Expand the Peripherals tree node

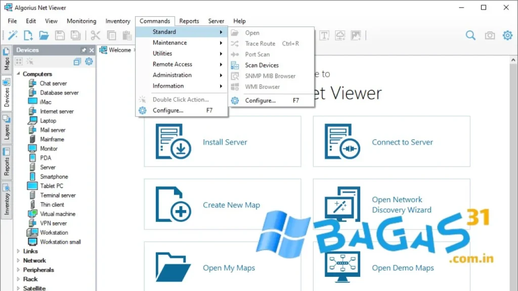pyautogui.click(x=19, y=270)
